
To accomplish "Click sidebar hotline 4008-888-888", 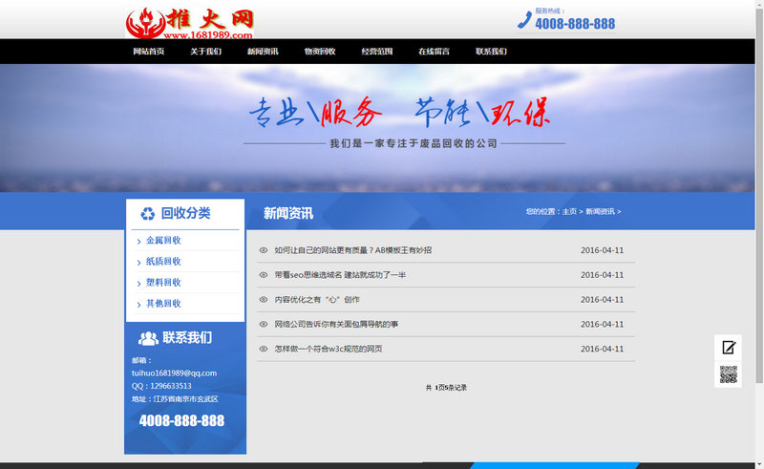I will pos(181,420).
